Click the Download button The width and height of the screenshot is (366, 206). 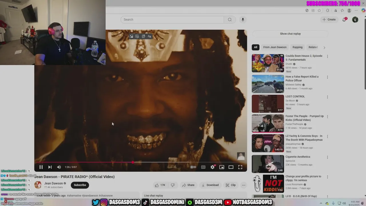tap(210, 185)
